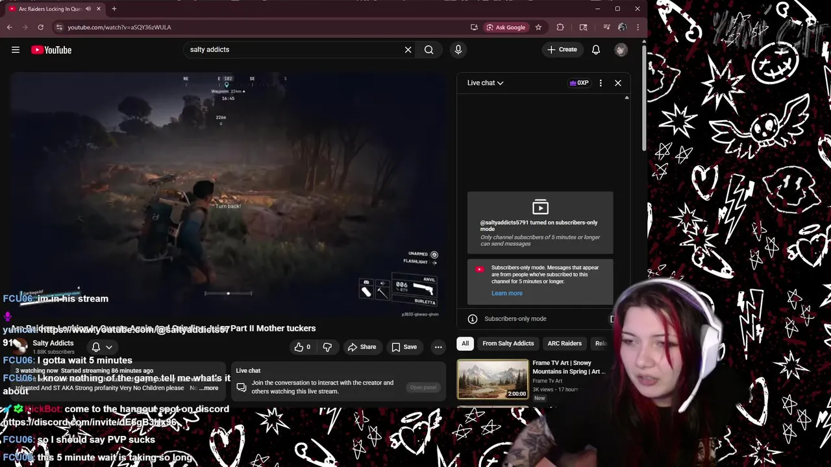Open the Frame TV Art Snowy Mountains title

[x=569, y=368]
